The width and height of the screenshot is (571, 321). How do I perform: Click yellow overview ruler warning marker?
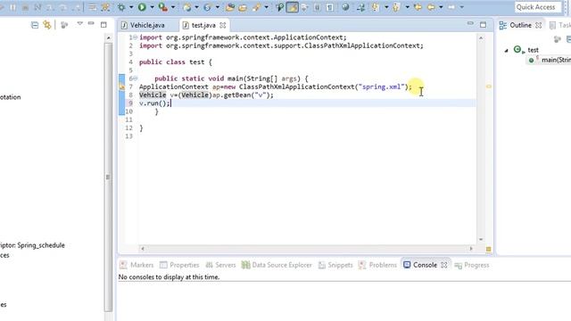tap(489, 86)
